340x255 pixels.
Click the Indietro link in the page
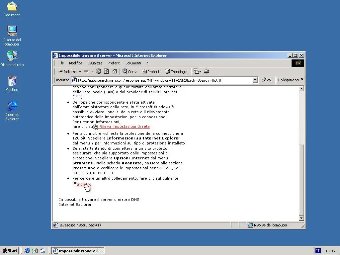click(84, 184)
